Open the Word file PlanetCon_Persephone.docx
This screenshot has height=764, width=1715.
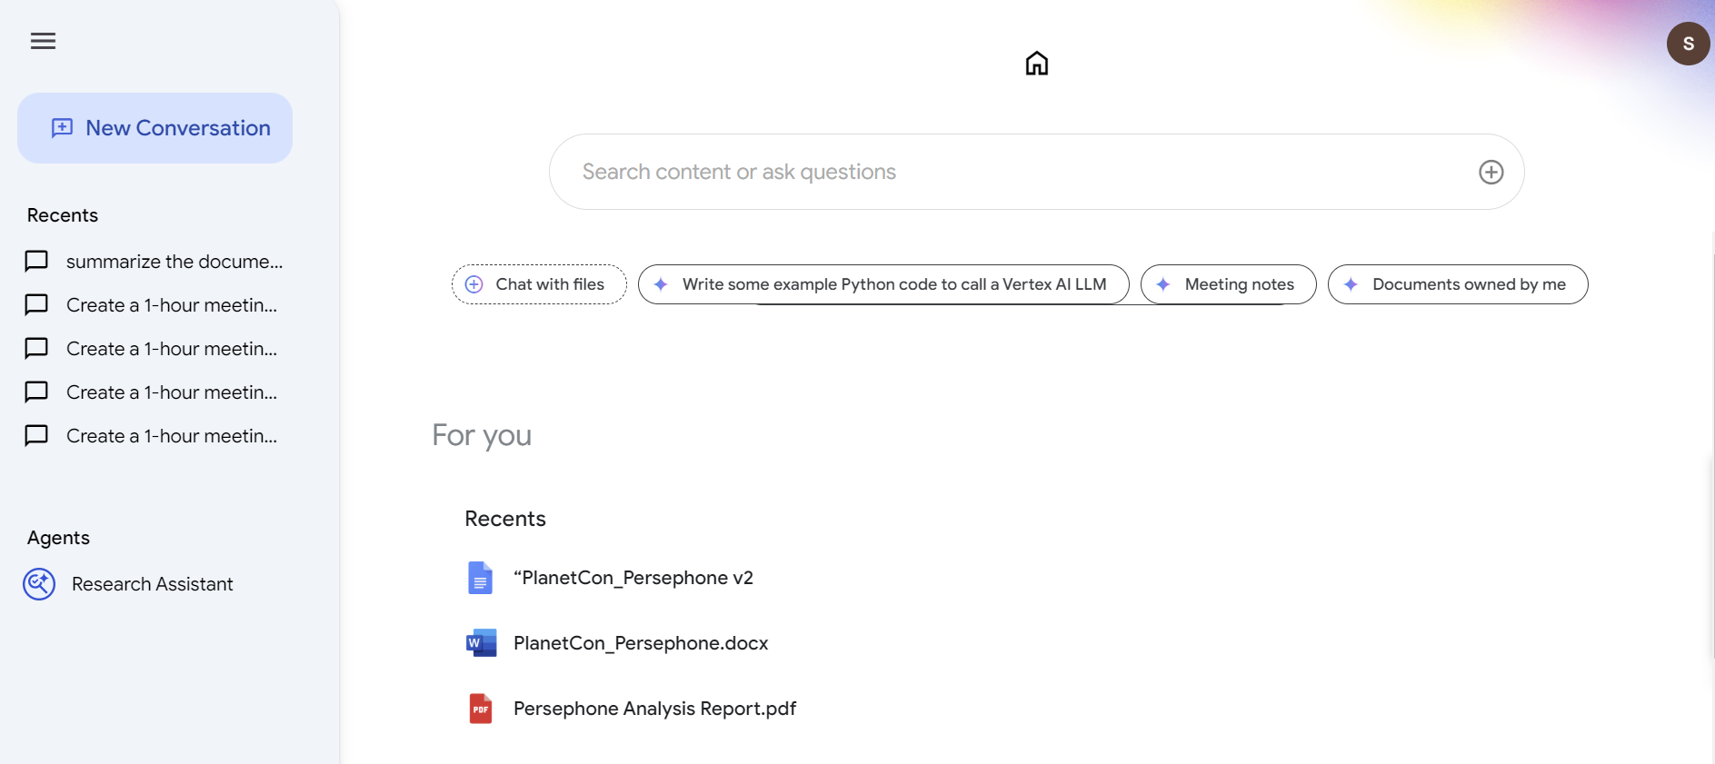point(640,643)
